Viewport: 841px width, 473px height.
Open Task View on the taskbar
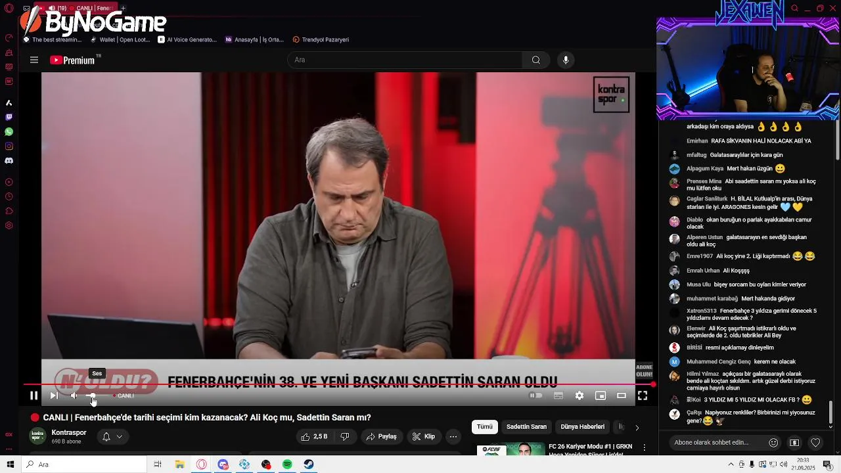[x=158, y=464]
